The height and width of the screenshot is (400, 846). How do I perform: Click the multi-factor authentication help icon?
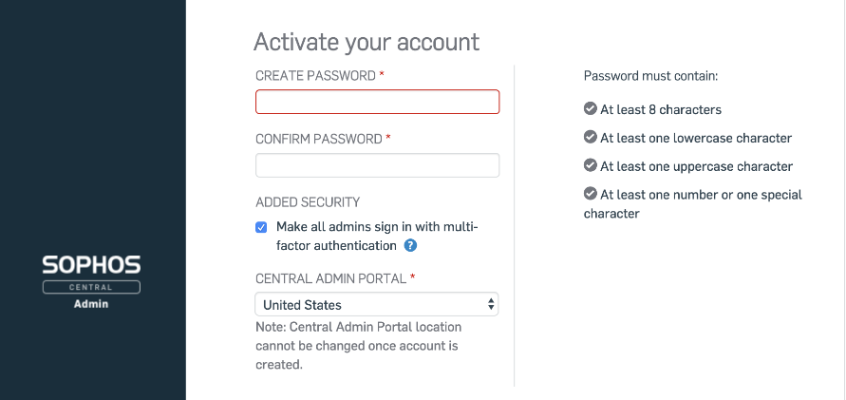coord(410,245)
